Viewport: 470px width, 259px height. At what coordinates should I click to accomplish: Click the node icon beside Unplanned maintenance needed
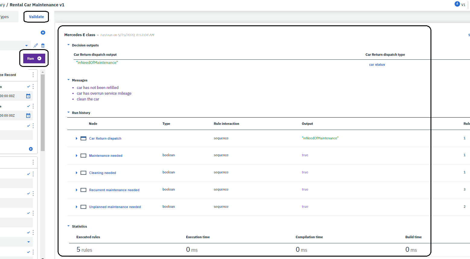[x=84, y=207]
